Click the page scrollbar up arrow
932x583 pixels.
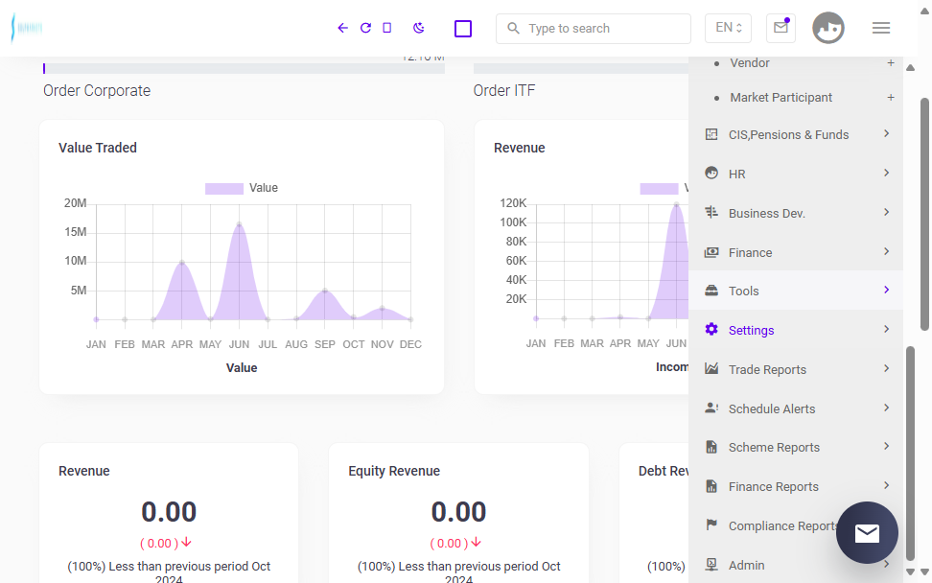tap(925, 12)
